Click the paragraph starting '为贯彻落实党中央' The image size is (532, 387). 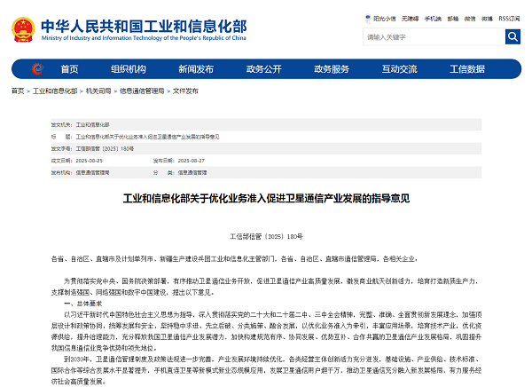(x=266, y=287)
